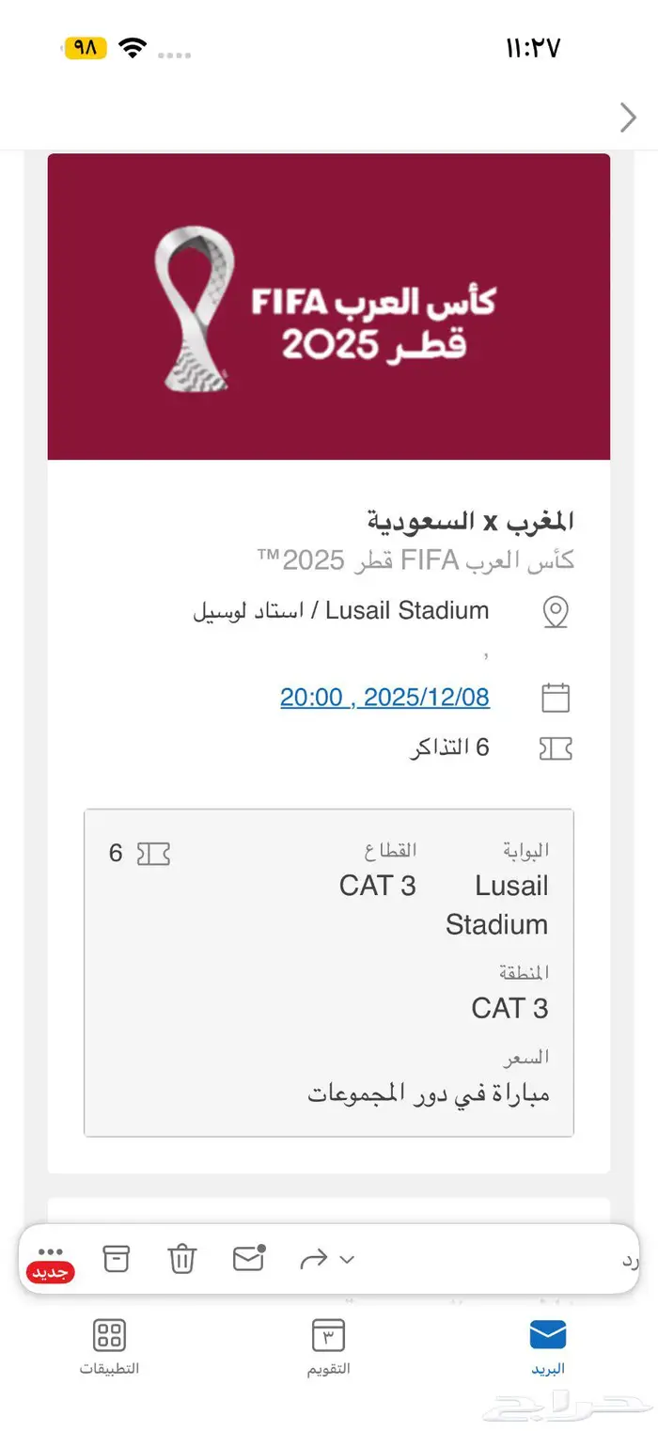Open the three-dots more options menu
Image resolution: width=658 pixels, height=1431 pixels.
(51, 1253)
